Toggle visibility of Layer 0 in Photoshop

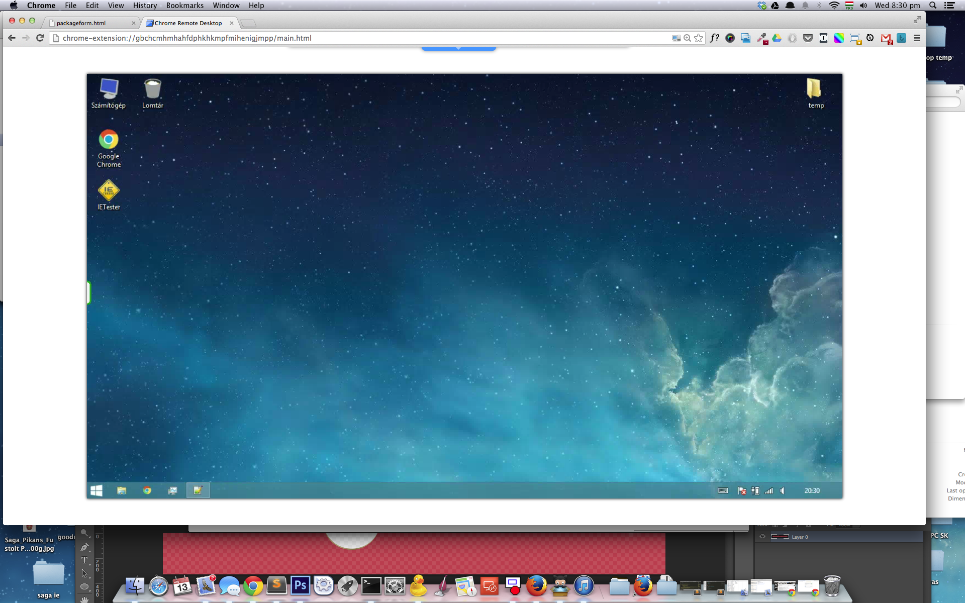[762, 537]
